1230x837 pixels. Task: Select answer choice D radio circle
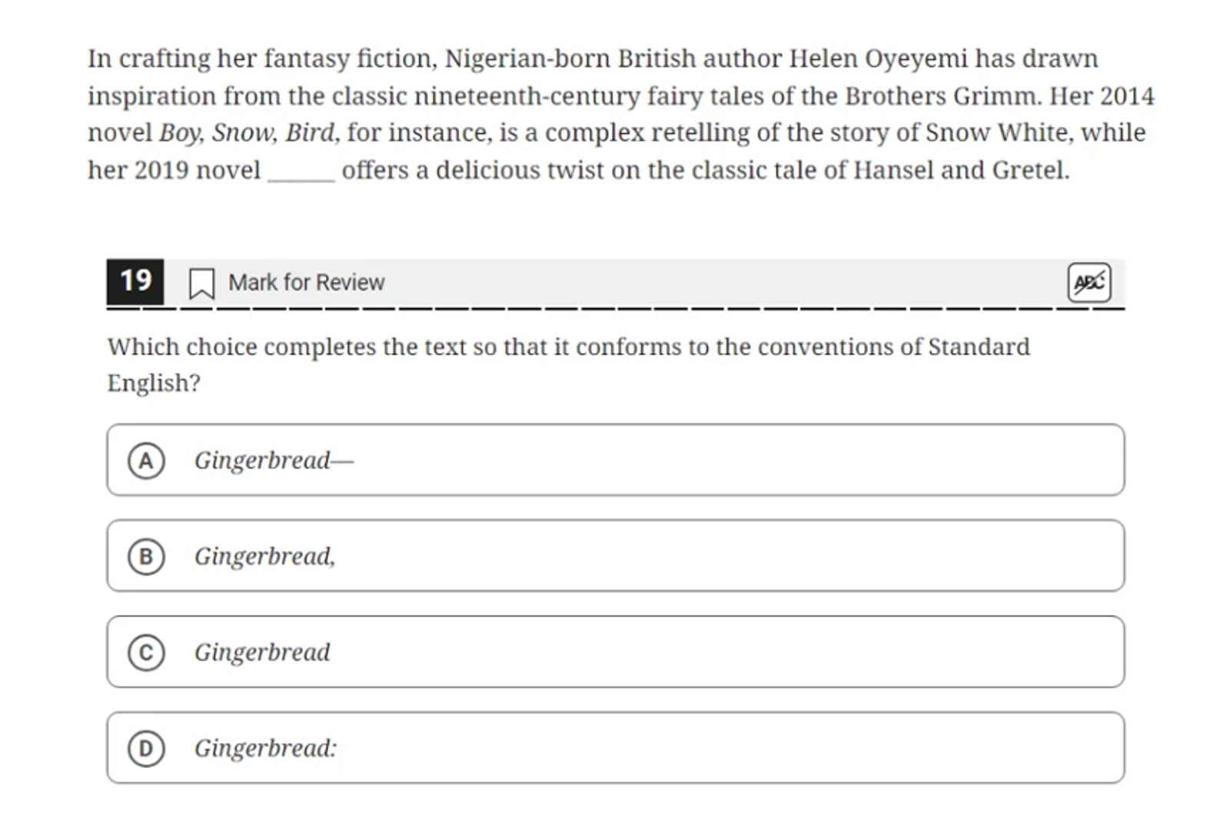pos(146,748)
